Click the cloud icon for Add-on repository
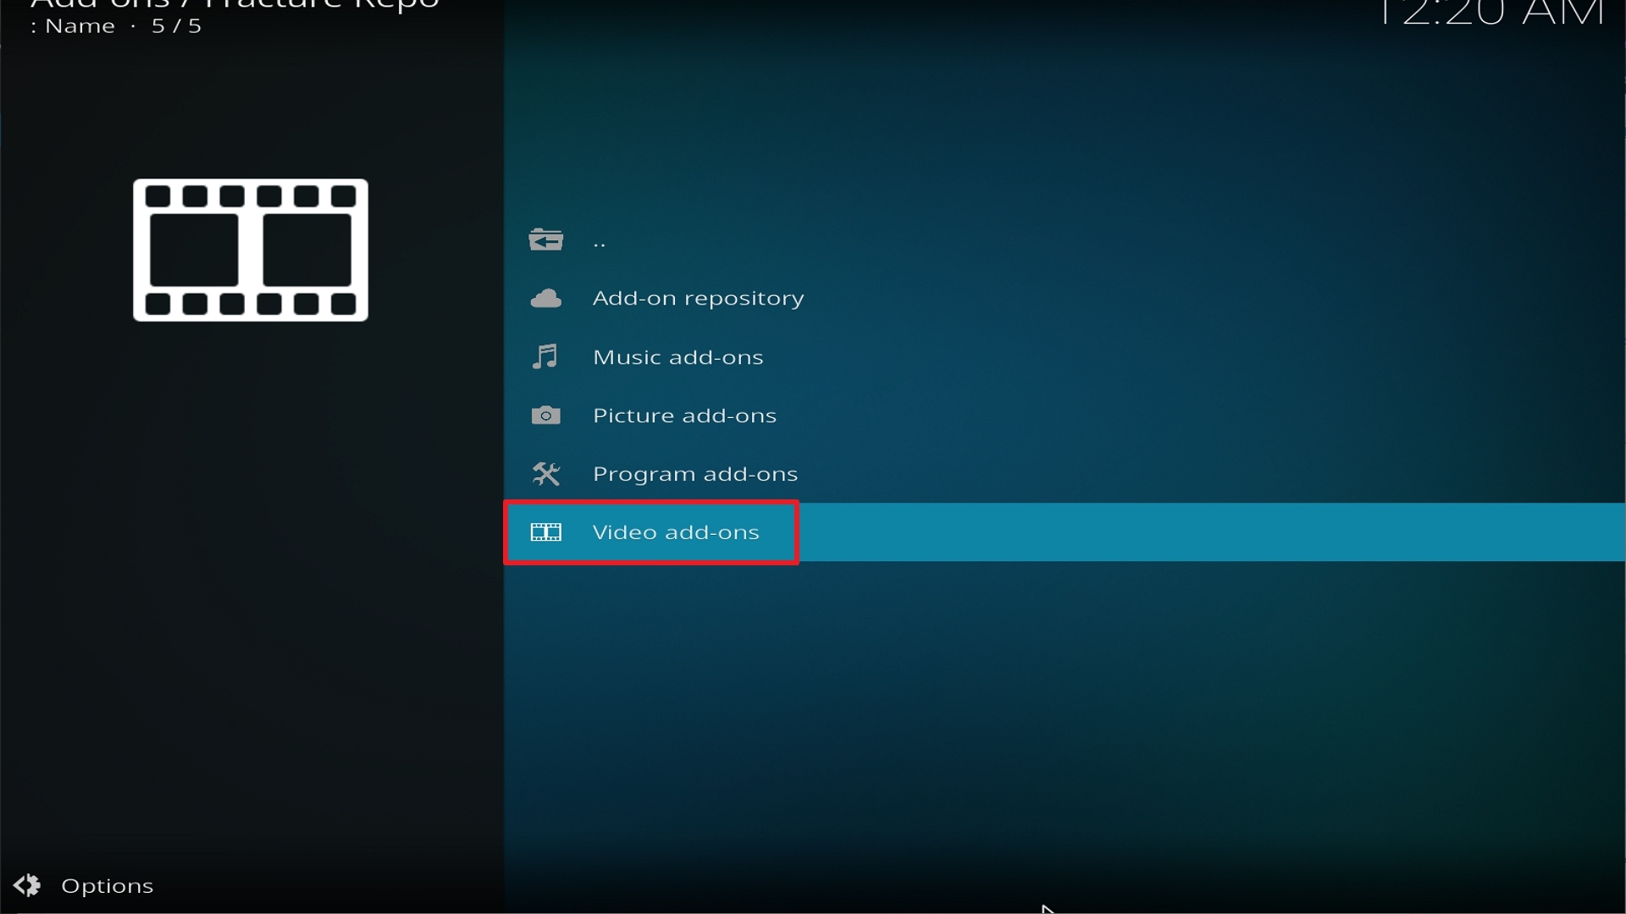 click(545, 298)
